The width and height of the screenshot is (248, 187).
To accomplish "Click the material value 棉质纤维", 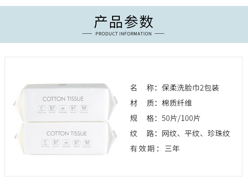I will [x=177, y=103].
